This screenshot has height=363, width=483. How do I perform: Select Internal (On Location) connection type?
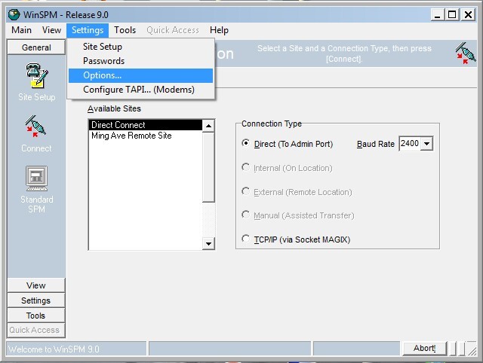(245, 167)
